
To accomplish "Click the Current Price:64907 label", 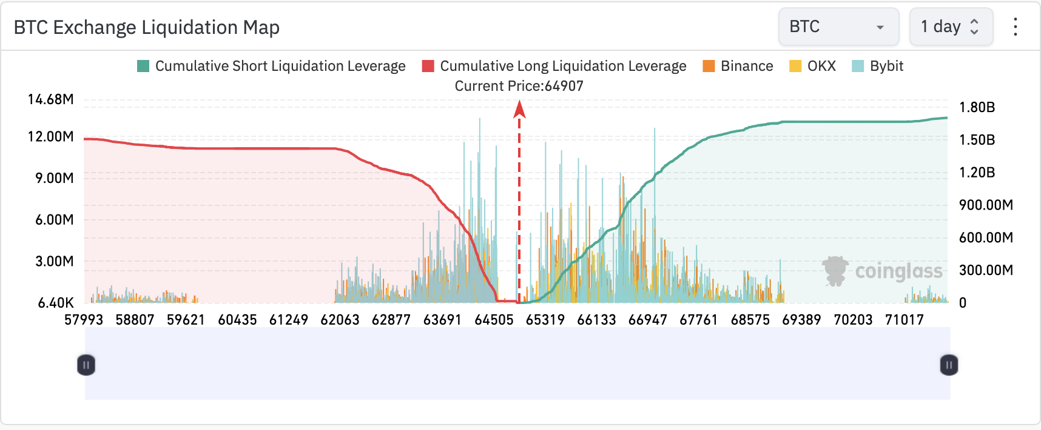I will [519, 86].
